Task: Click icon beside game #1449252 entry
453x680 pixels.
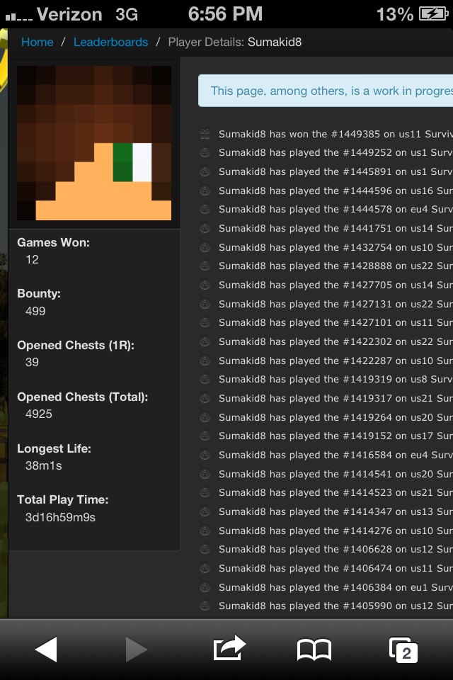Action: coord(205,153)
